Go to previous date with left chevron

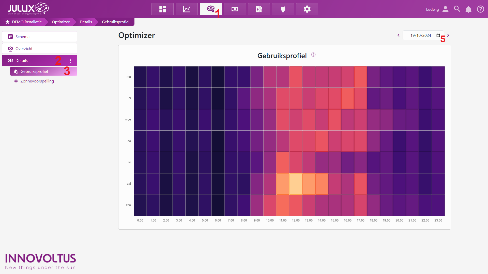pos(399,35)
